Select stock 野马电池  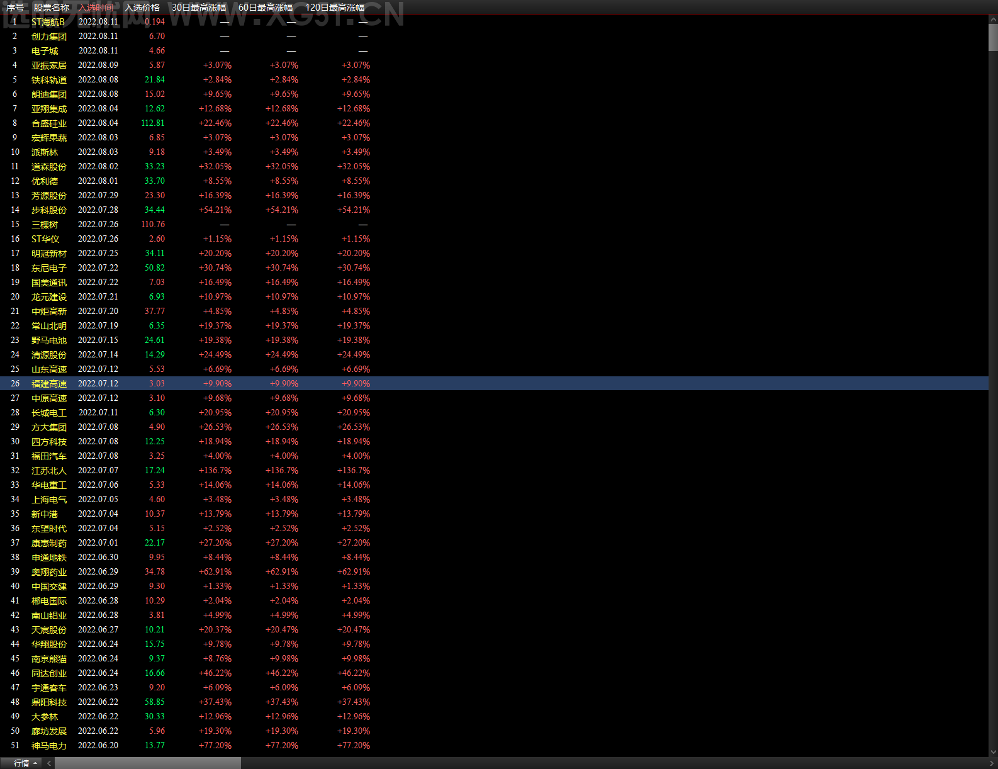49,340
